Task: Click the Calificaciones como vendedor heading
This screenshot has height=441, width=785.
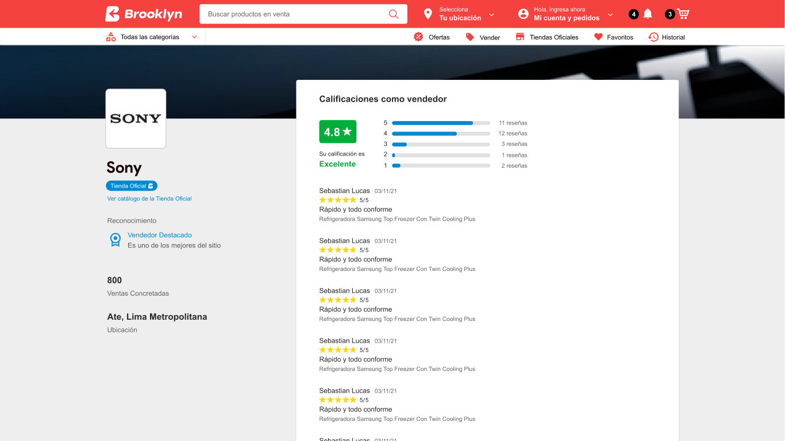Action: (x=383, y=99)
